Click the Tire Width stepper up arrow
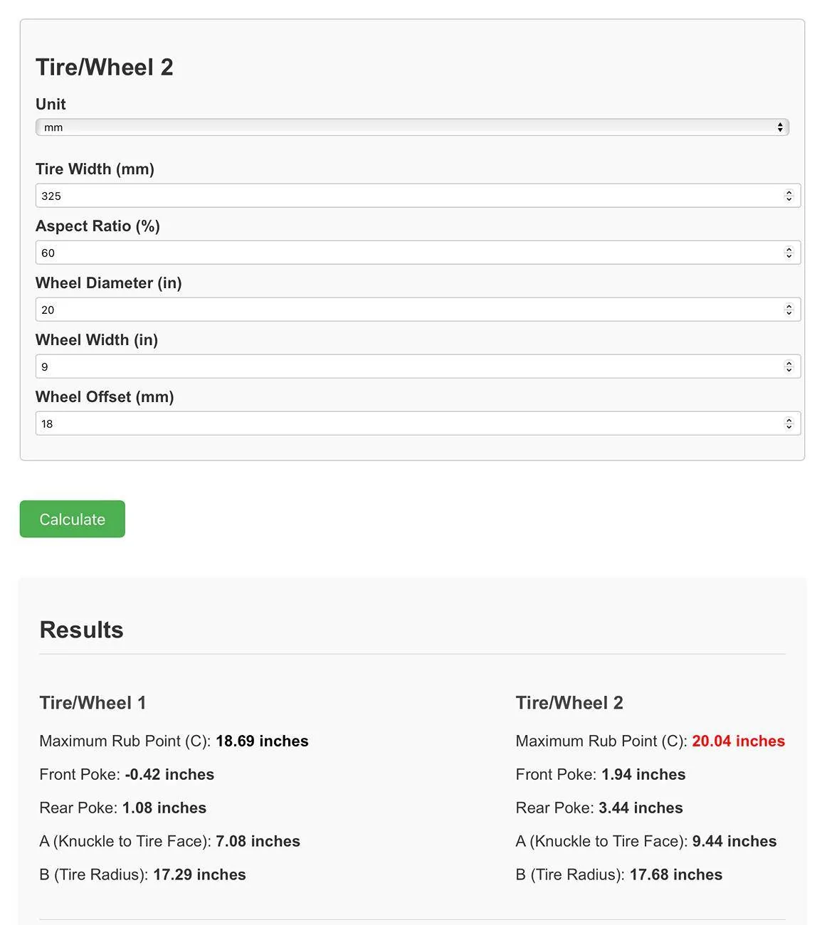This screenshot has height=925, width=822. [x=789, y=191]
